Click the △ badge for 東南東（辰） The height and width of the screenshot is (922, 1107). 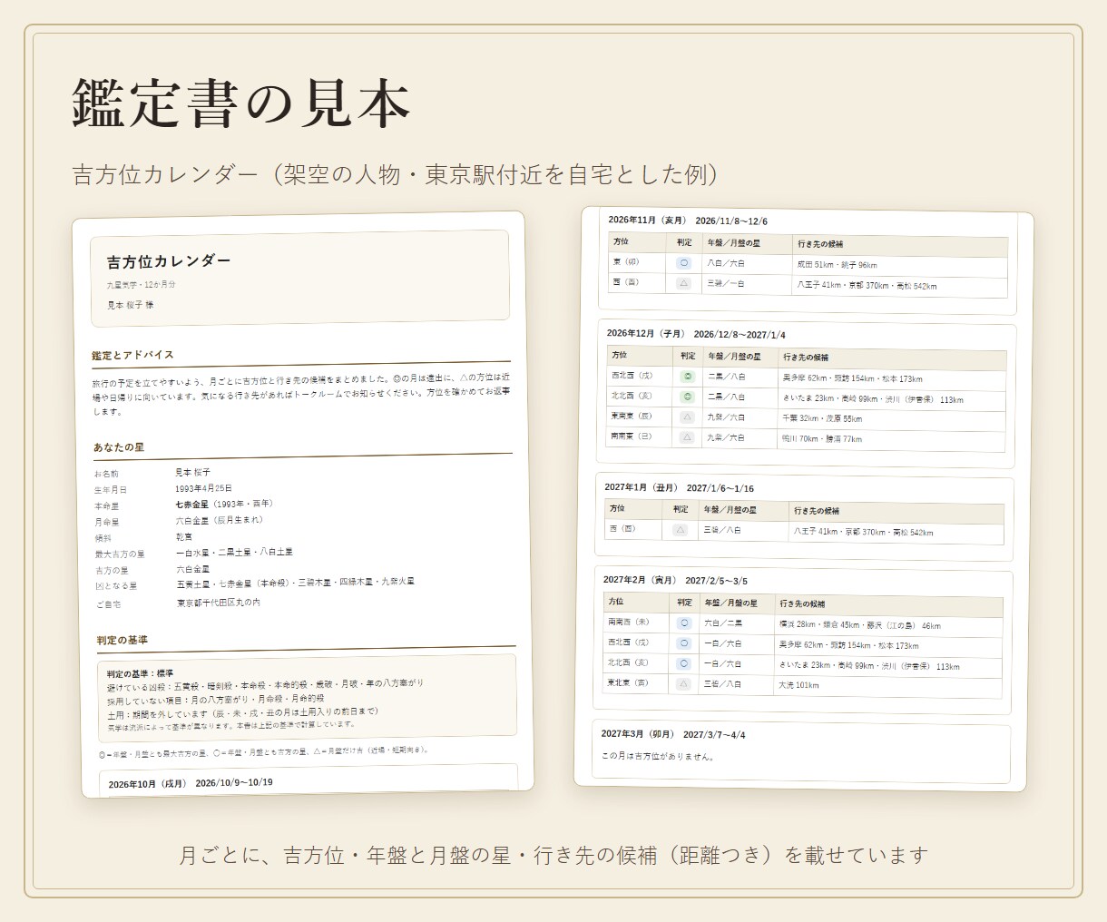pyautogui.click(x=687, y=417)
